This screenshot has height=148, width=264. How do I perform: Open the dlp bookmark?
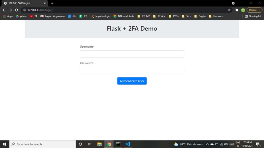[72, 16]
